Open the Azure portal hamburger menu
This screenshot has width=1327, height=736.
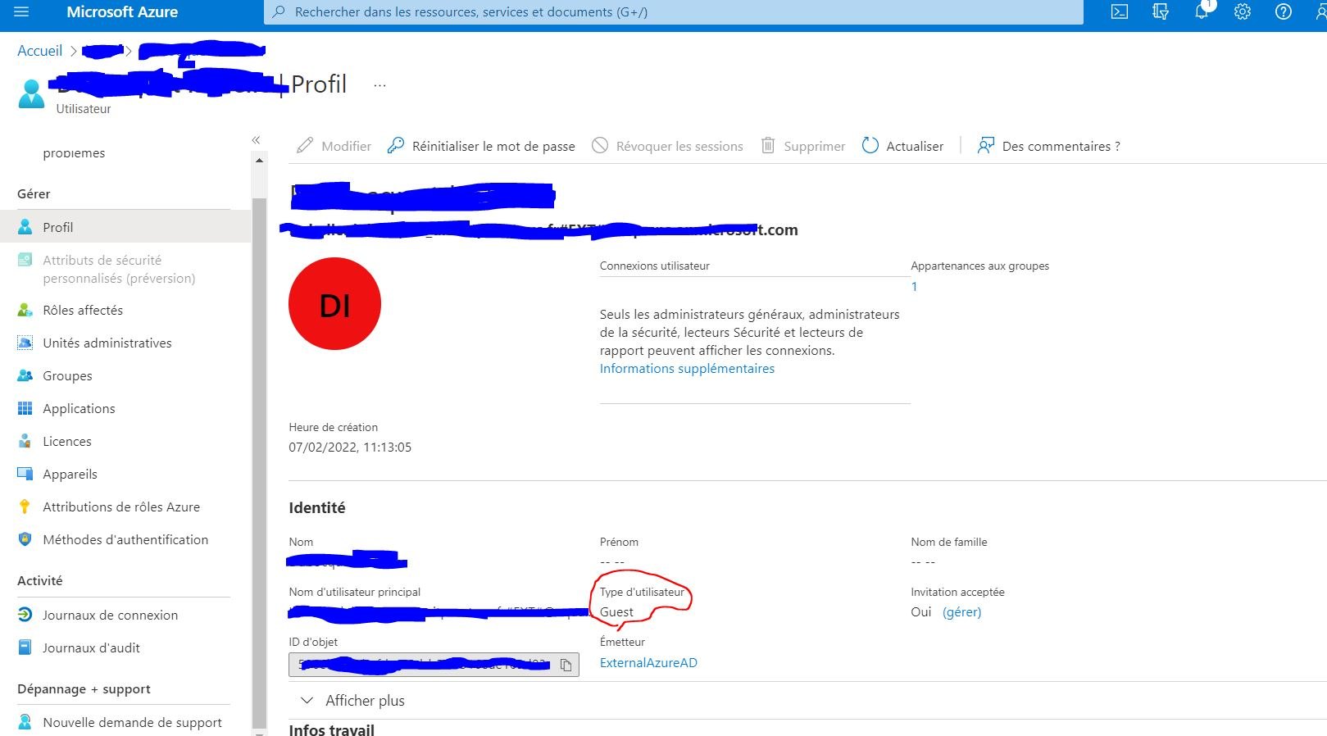click(x=21, y=12)
